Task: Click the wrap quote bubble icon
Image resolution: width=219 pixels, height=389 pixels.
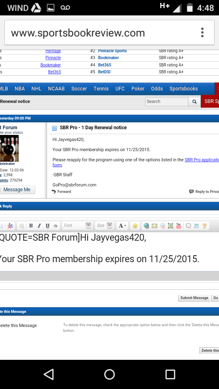Action: point(189,226)
